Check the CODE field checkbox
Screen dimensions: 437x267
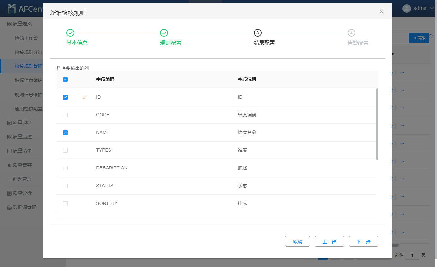[65, 115]
